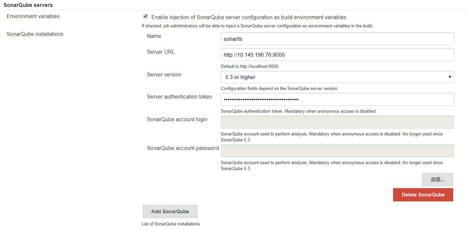The image size is (470, 231).
Task: Click the Name label
Action: 154,36
